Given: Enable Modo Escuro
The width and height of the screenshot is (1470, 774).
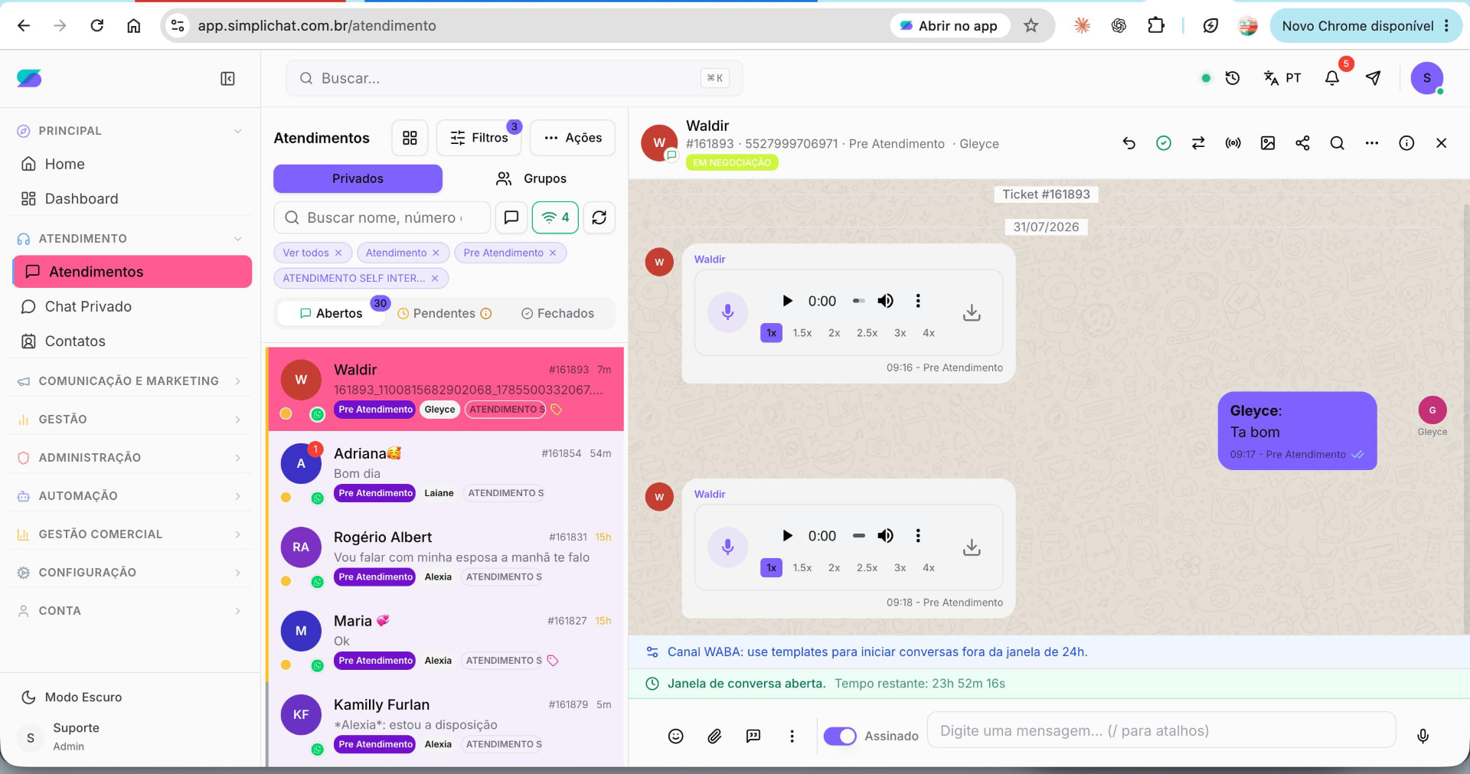Looking at the screenshot, I should (x=71, y=697).
